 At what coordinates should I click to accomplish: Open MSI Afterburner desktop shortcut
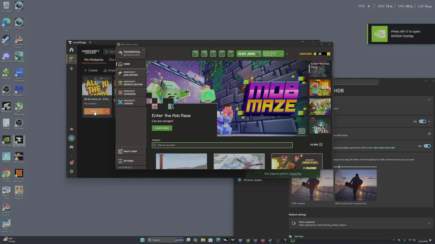[x=19, y=108]
